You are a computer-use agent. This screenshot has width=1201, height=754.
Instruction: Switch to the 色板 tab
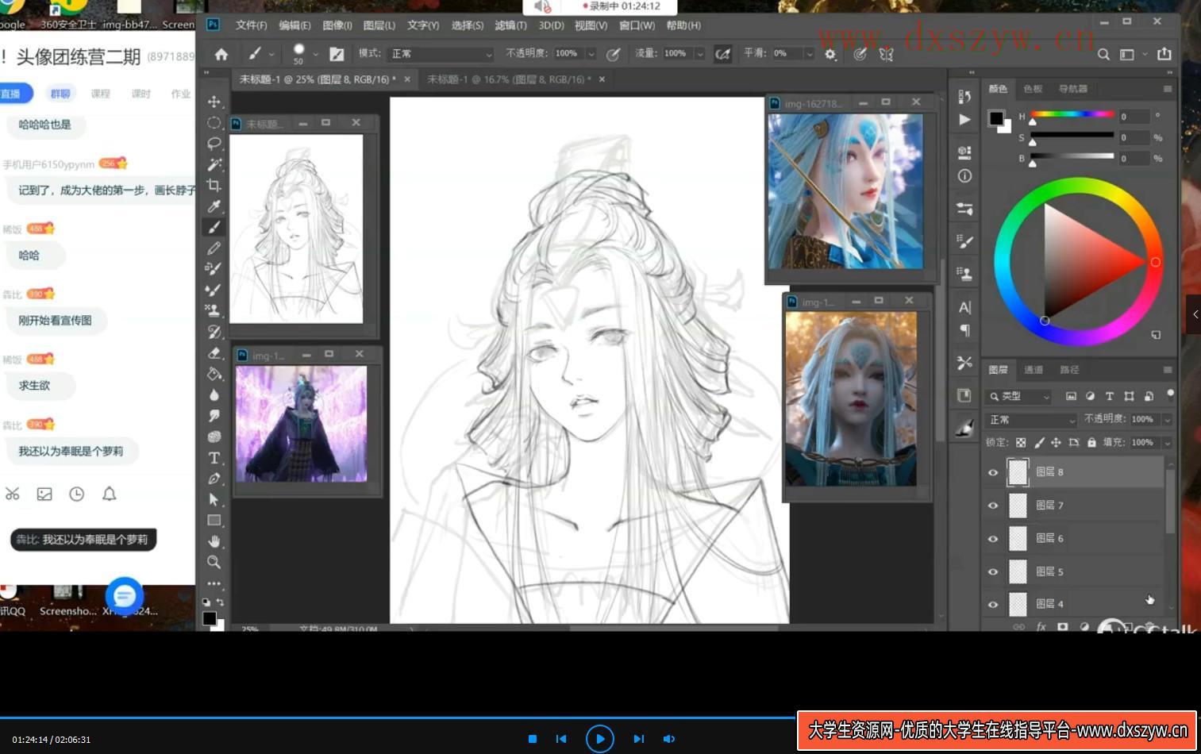[1033, 89]
